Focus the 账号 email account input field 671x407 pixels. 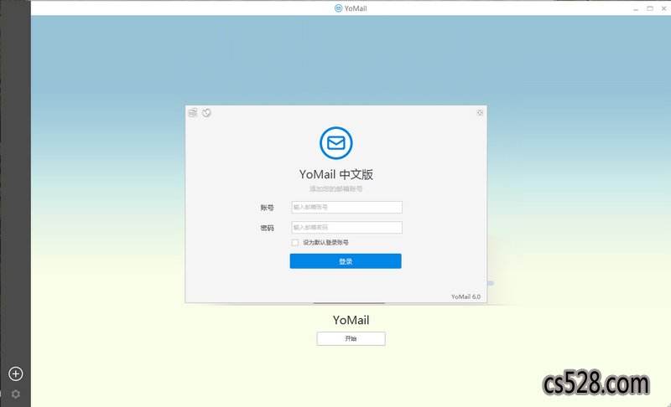pyautogui.click(x=346, y=207)
